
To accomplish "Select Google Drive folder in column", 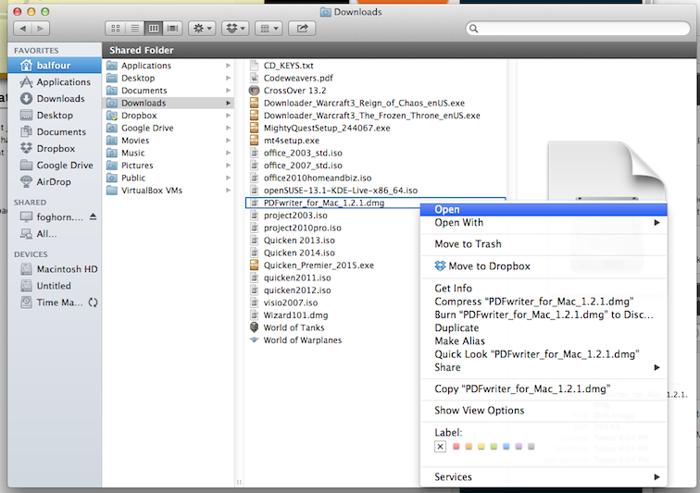I will (169, 128).
